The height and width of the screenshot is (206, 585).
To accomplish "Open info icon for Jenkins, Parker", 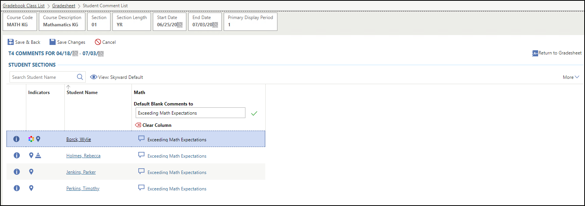I will [16, 172].
